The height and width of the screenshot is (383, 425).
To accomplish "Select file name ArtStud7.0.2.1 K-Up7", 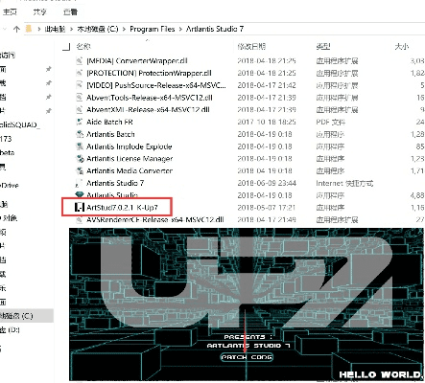I will (x=122, y=208).
